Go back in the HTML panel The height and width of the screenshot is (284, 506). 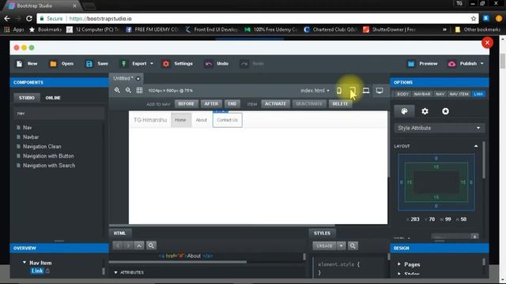point(118,245)
